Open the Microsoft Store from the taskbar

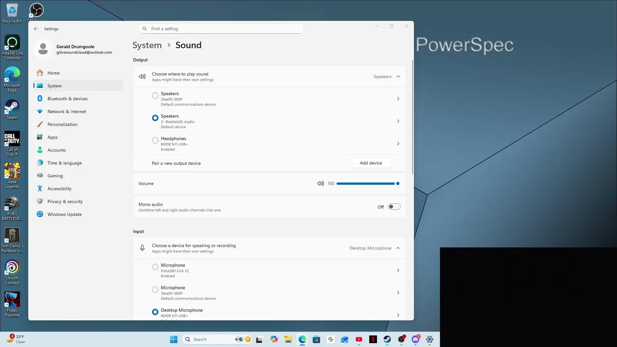coord(316,339)
